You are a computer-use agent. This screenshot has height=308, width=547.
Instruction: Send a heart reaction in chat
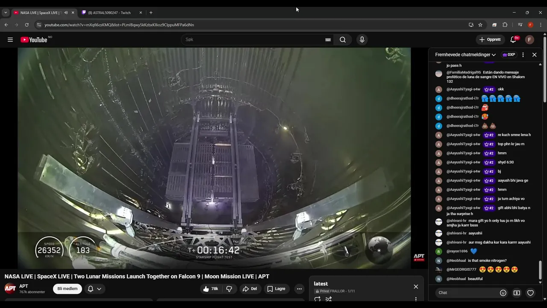point(530,293)
